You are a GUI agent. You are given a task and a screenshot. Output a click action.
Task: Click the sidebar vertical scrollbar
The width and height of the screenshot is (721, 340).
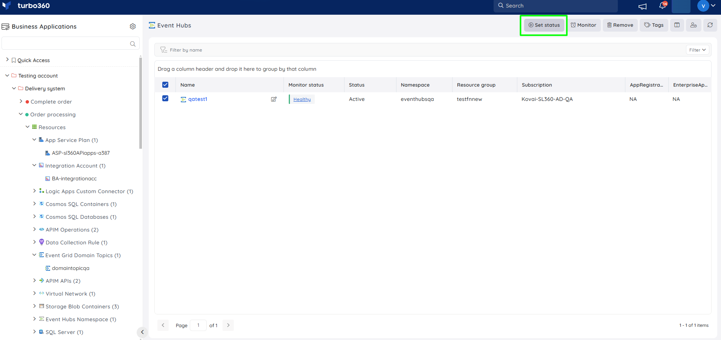coord(141,103)
